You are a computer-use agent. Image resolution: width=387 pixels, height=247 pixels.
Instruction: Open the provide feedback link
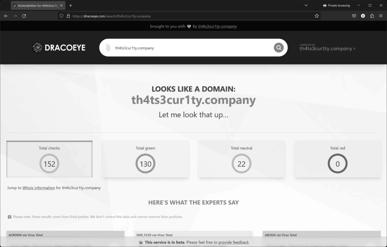(234, 242)
